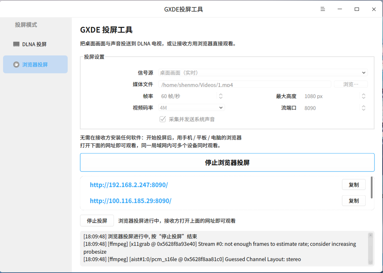This screenshot has width=383, height=273.
Task: Open link http://192.168.2.247:8090/
Action: pos(129,185)
